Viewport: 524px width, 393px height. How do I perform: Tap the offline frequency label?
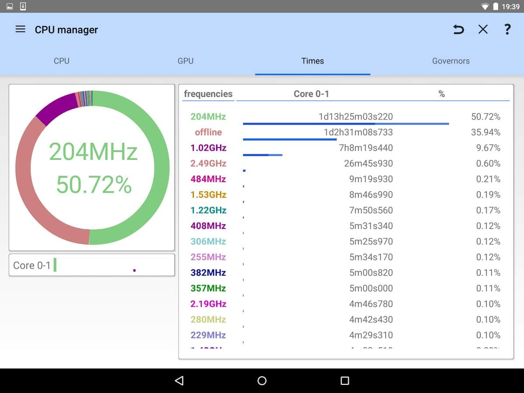(x=208, y=132)
